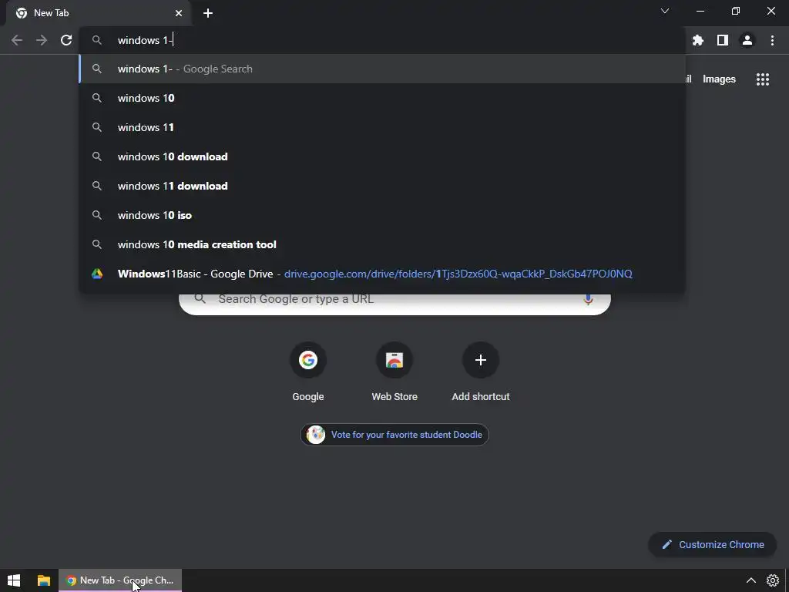The width and height of the screenshot is (789, 592).
Task: Click the address bar search magnifier icon
Action: pyautogui.click(x=97, y=40)
